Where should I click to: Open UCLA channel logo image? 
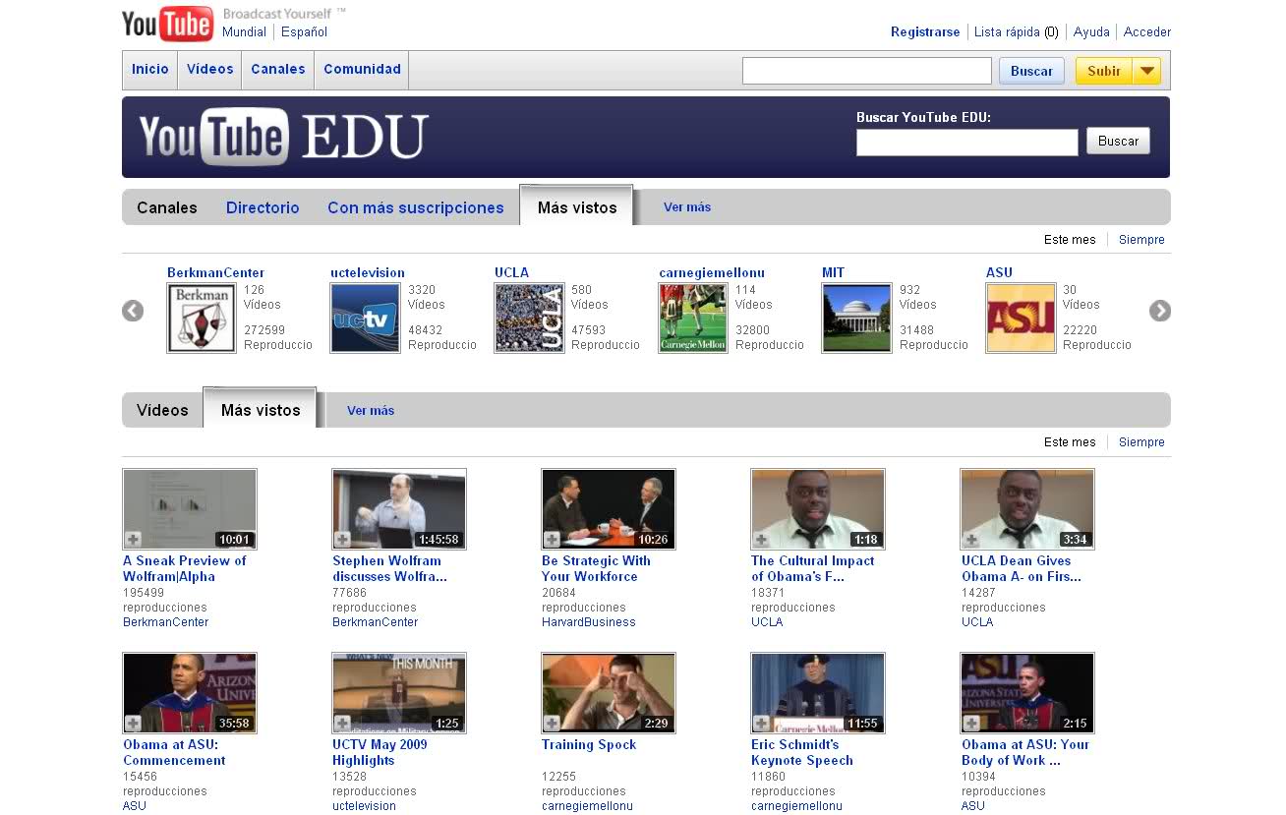(529, 318)
